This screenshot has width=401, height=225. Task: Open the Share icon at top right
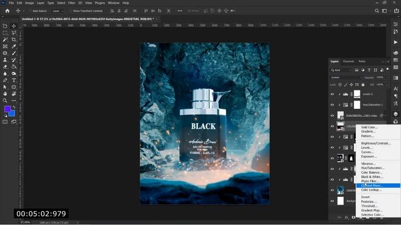[x=396, y=11]
